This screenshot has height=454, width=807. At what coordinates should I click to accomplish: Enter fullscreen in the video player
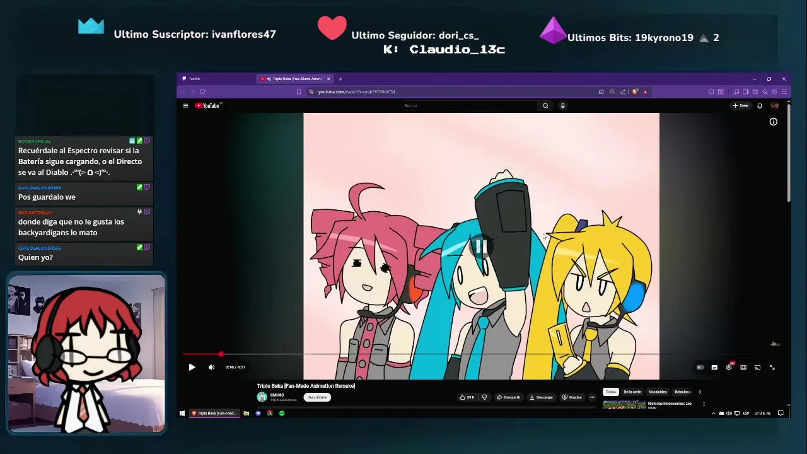772,367
